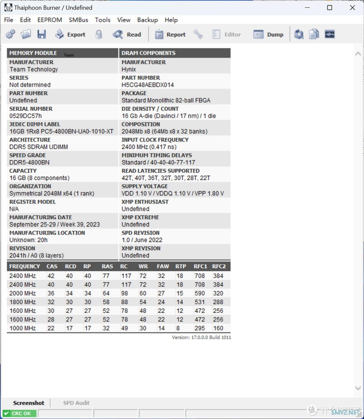Click the padlock icon in toolbar
Image resolution: width=364 pixels, height=419 pixels.
pos(99,34)
